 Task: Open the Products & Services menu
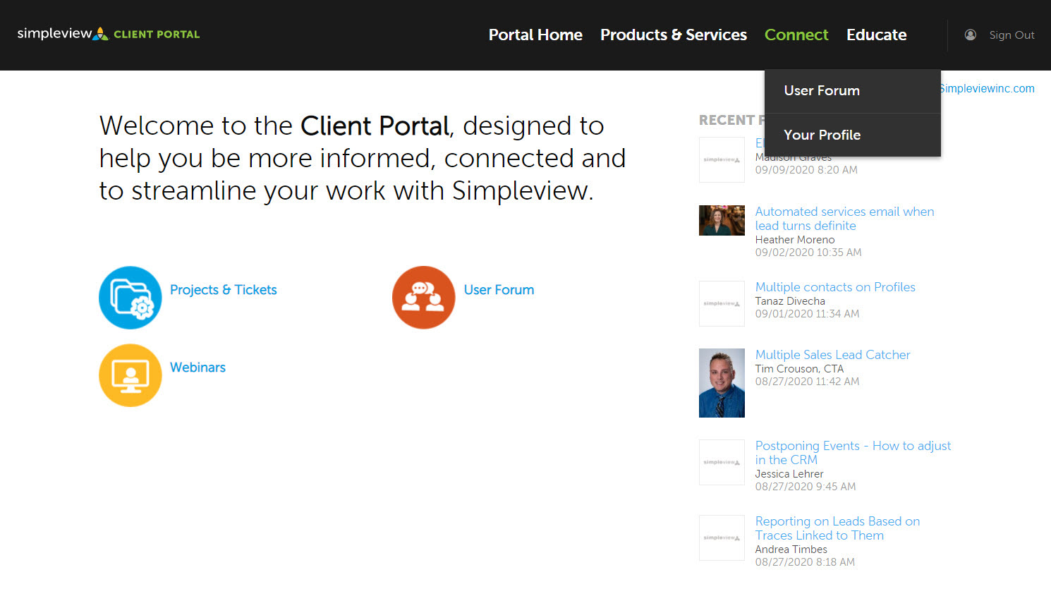[674, 35]
